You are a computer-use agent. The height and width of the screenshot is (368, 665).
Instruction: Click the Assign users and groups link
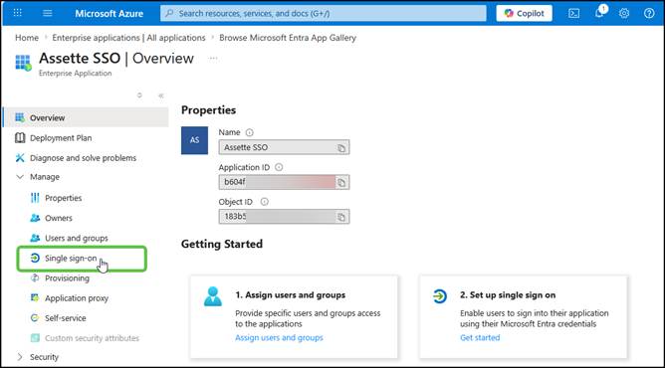coord(279,337)
